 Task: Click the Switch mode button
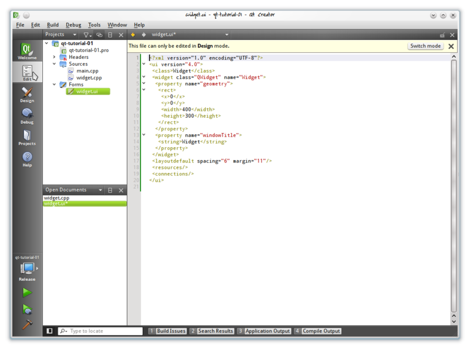425,46
